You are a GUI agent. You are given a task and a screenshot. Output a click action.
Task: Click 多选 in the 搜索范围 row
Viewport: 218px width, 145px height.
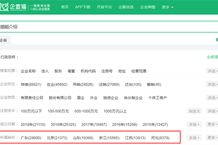212,71
